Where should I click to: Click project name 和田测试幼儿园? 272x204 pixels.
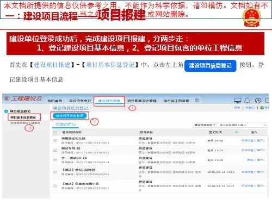tap(73, 138)
